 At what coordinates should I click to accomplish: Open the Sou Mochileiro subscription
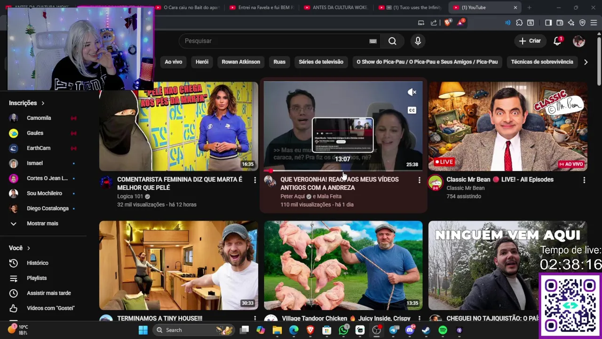[x=43, y=193]
